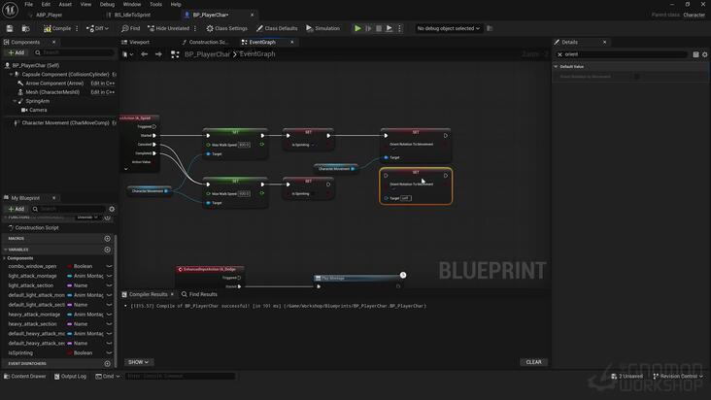This screenshot has width=711, height=400.
Task: Switch to Find Results tab
Action: [199, 294]
